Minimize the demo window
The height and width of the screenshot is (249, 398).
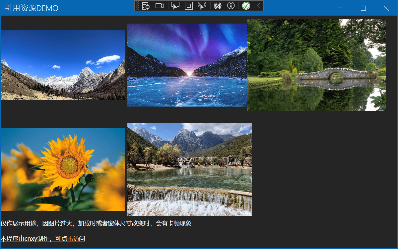coord(340,8)
